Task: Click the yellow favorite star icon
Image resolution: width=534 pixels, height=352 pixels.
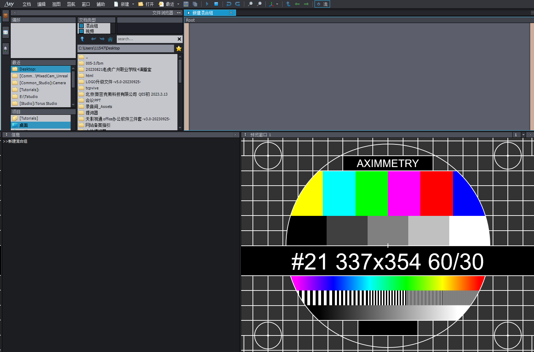Action: [x=179, y=48]
